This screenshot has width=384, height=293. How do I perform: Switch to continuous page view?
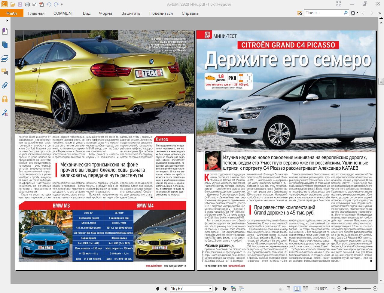pos(288,288)
